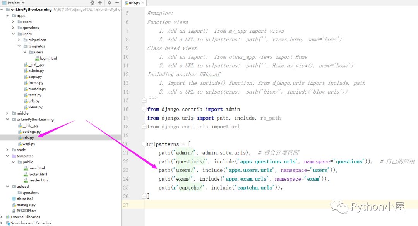This screenshot has width=418, height=226.
Task: Select apps.py file icon
Action: coord(26,77)
